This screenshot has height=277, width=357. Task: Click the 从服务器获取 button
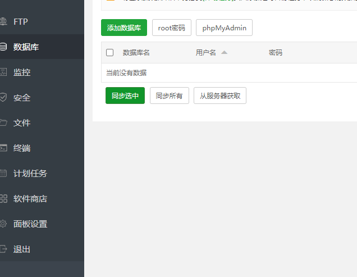219,96
